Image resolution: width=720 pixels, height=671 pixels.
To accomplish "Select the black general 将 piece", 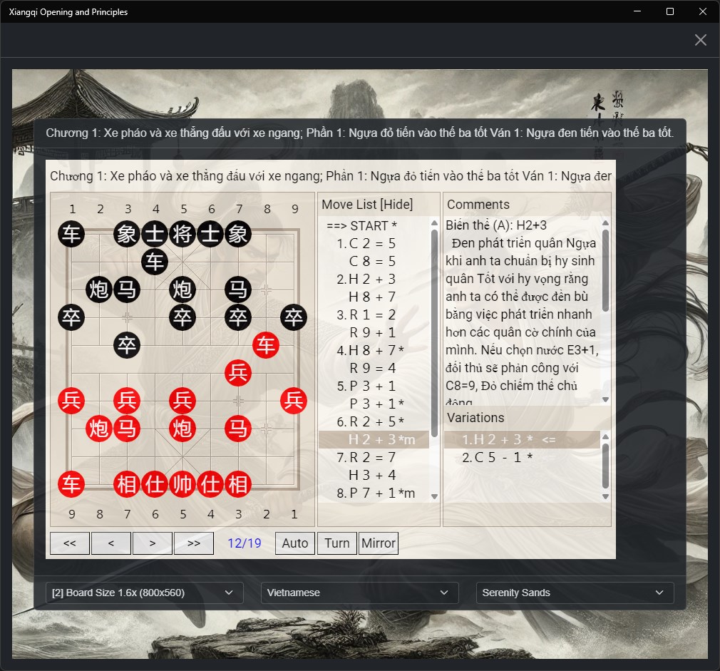I will click(182, 234).
